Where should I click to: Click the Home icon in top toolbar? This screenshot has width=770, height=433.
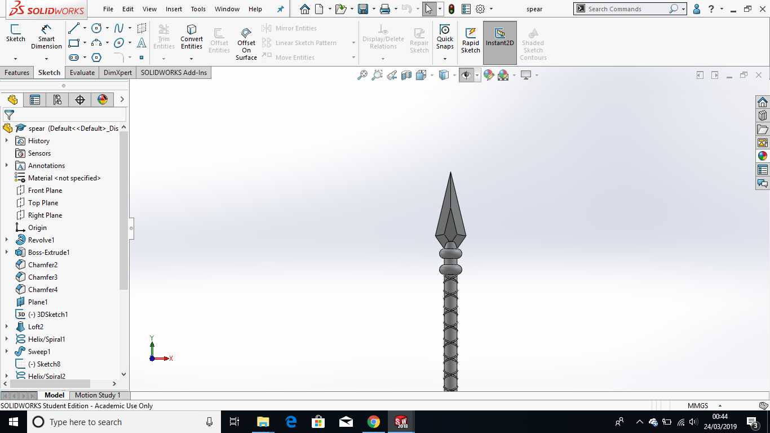pyautogui.click(x=305, y=9)
